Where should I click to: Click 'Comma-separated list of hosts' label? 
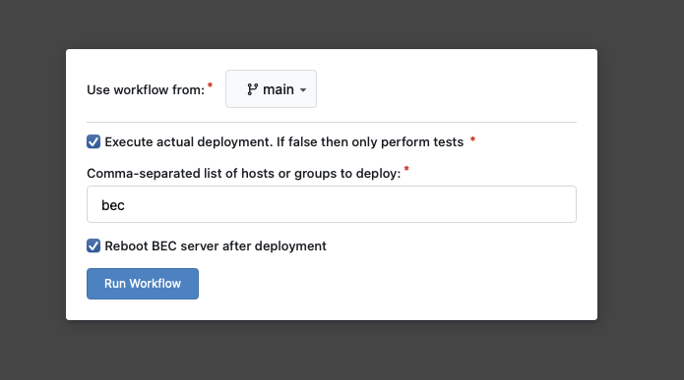point(244,174)
